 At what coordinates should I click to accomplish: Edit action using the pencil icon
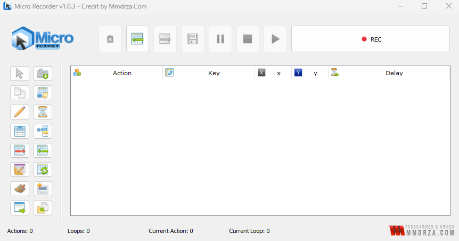(x=20, y=112)
